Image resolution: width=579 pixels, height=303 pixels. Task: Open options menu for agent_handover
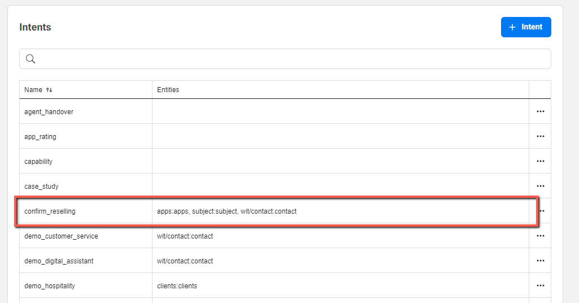click(x=540, y=111)
